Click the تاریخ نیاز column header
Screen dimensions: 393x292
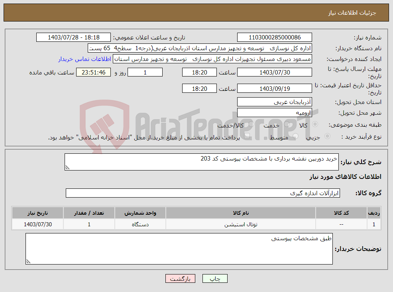[x=37, y=213]
